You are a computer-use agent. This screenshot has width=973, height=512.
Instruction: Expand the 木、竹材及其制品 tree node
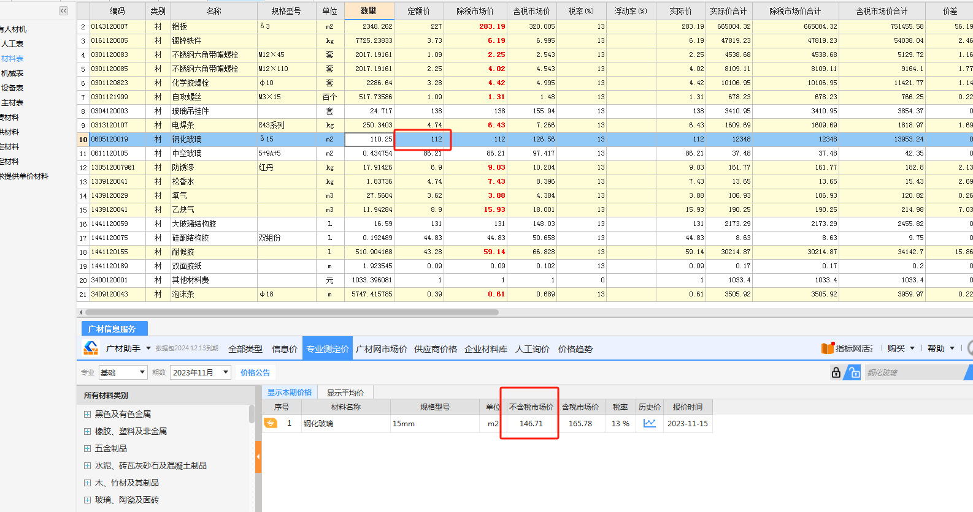point(87,483)
